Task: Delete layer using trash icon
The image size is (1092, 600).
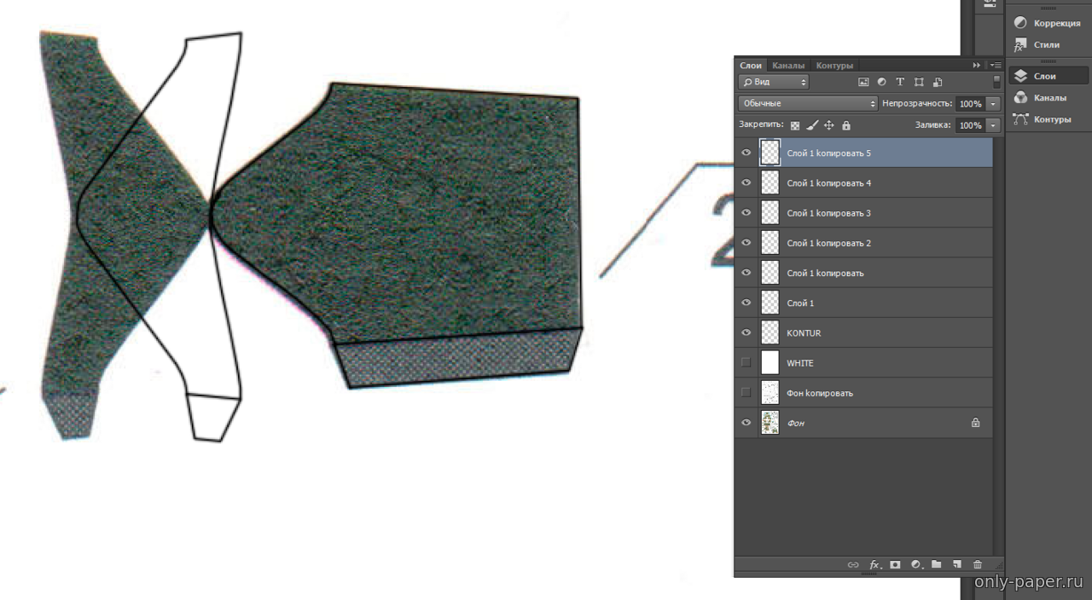Action: (978, 564)
